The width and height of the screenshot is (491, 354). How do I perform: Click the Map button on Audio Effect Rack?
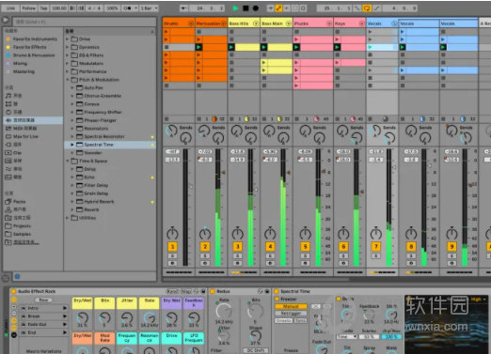coord(186,291)
